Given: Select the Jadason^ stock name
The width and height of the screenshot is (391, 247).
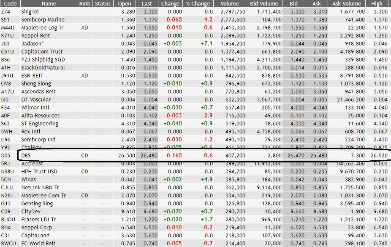Looking at the screenshot, I should point(33,43).
